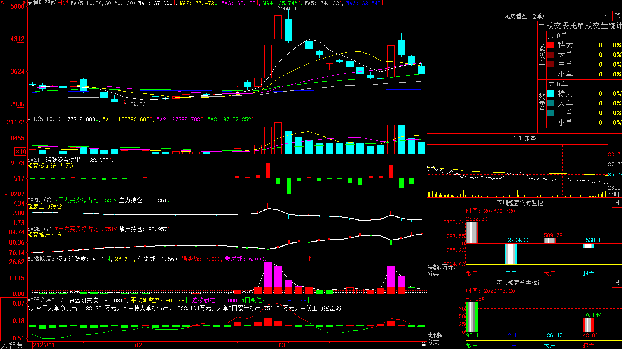Click the 委卖单 section label
The height and width of the screenshot is (349, 622).
pos(542,104)
